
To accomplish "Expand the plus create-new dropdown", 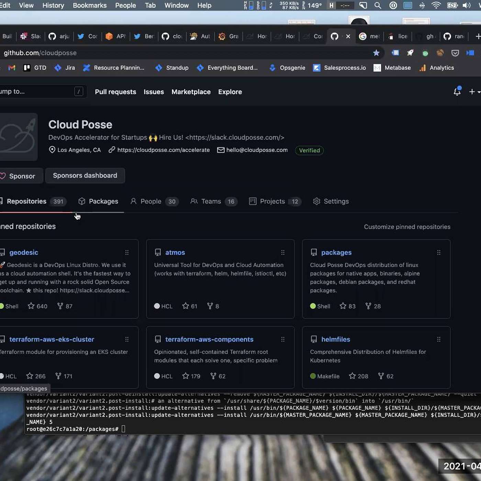I will [474, 92].
